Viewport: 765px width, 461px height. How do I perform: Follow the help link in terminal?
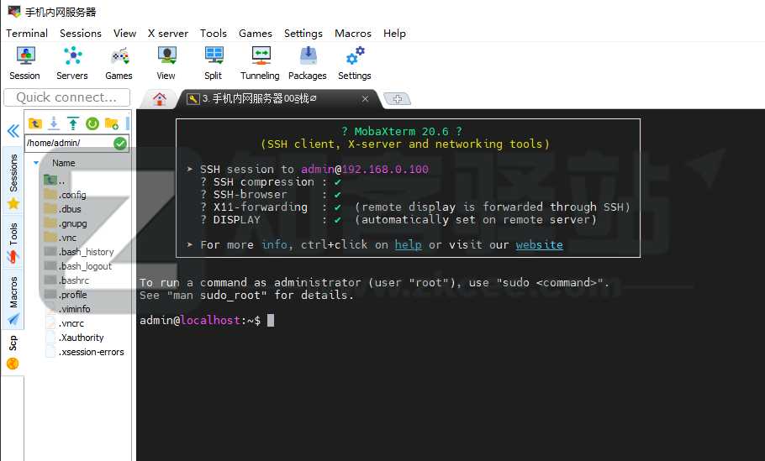408,244
